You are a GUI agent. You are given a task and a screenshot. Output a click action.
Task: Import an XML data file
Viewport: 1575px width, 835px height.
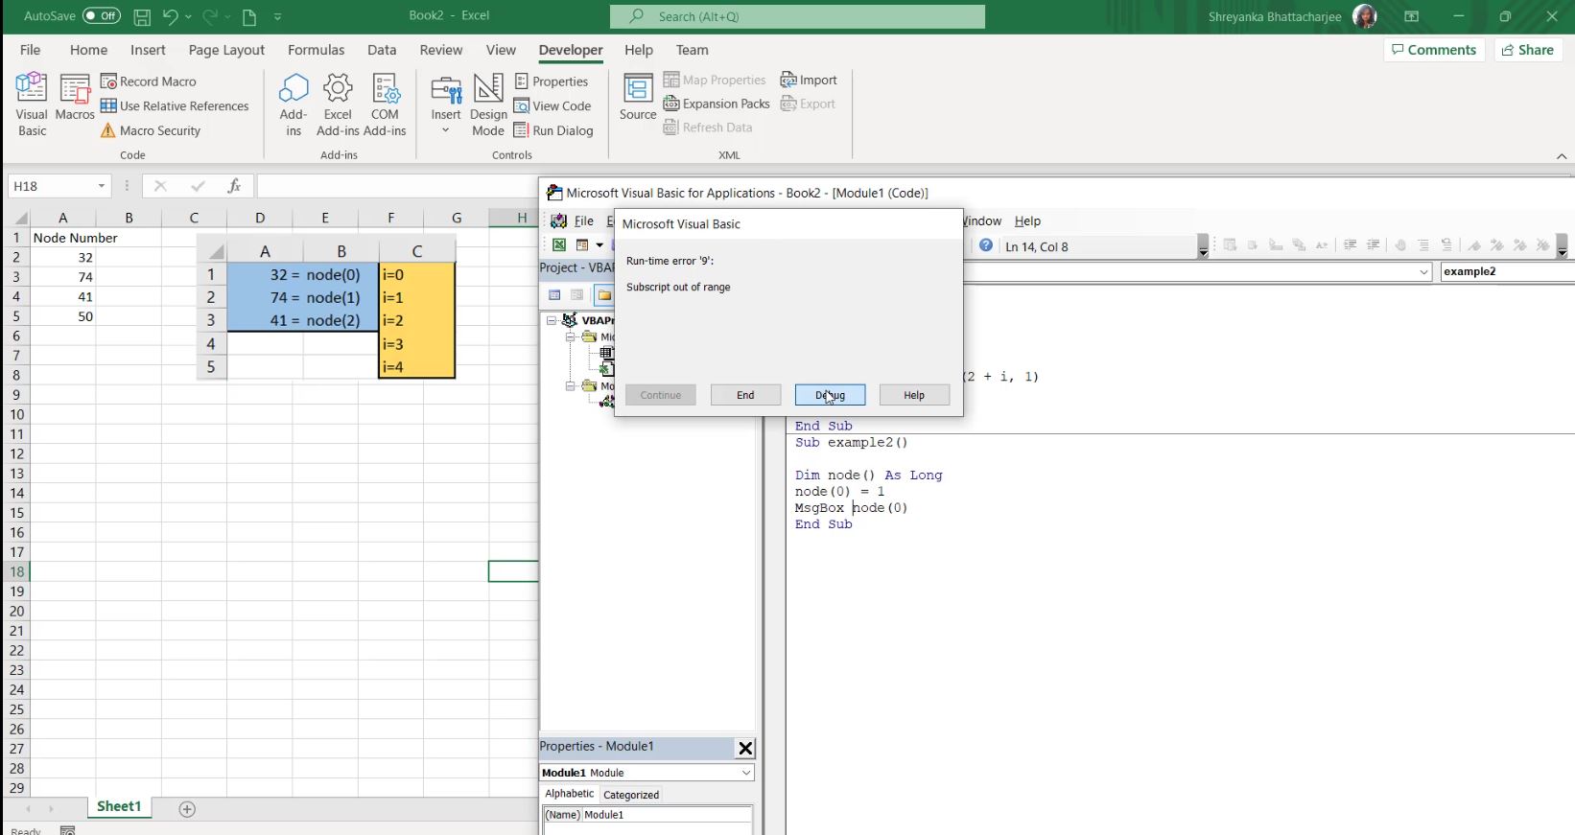point(809,80)
